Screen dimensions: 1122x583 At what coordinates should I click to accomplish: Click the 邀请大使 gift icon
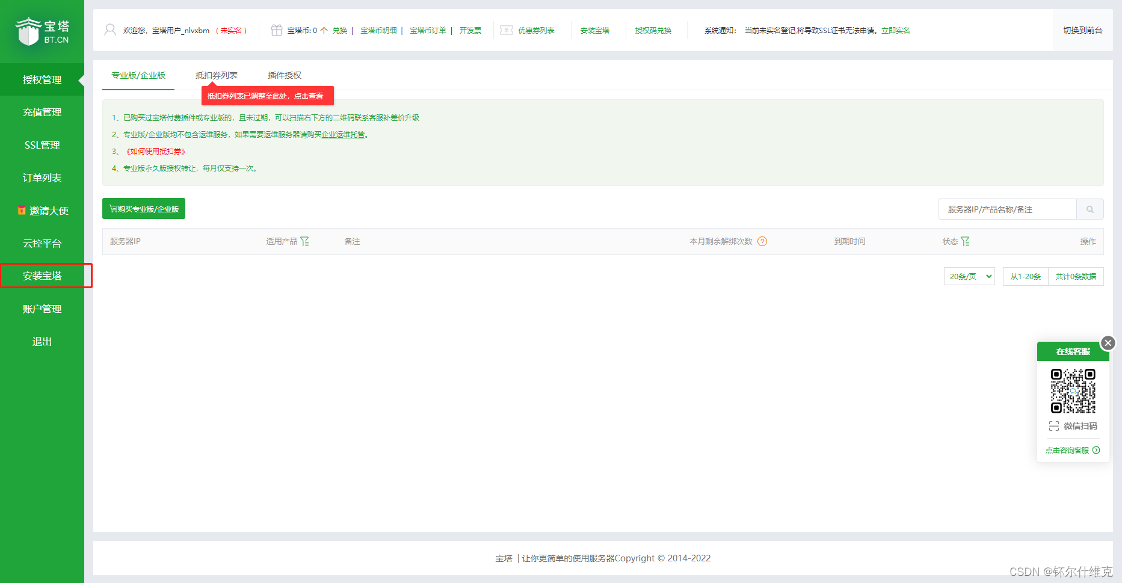(22, 211)
